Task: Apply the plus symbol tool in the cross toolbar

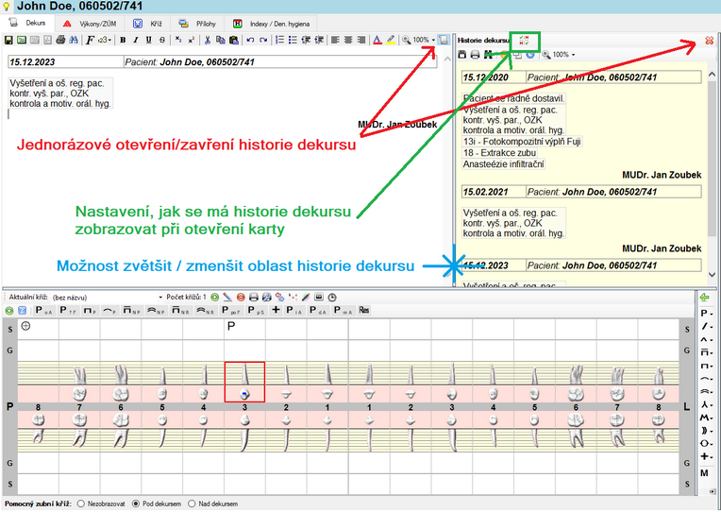Action: pos(276,311)
